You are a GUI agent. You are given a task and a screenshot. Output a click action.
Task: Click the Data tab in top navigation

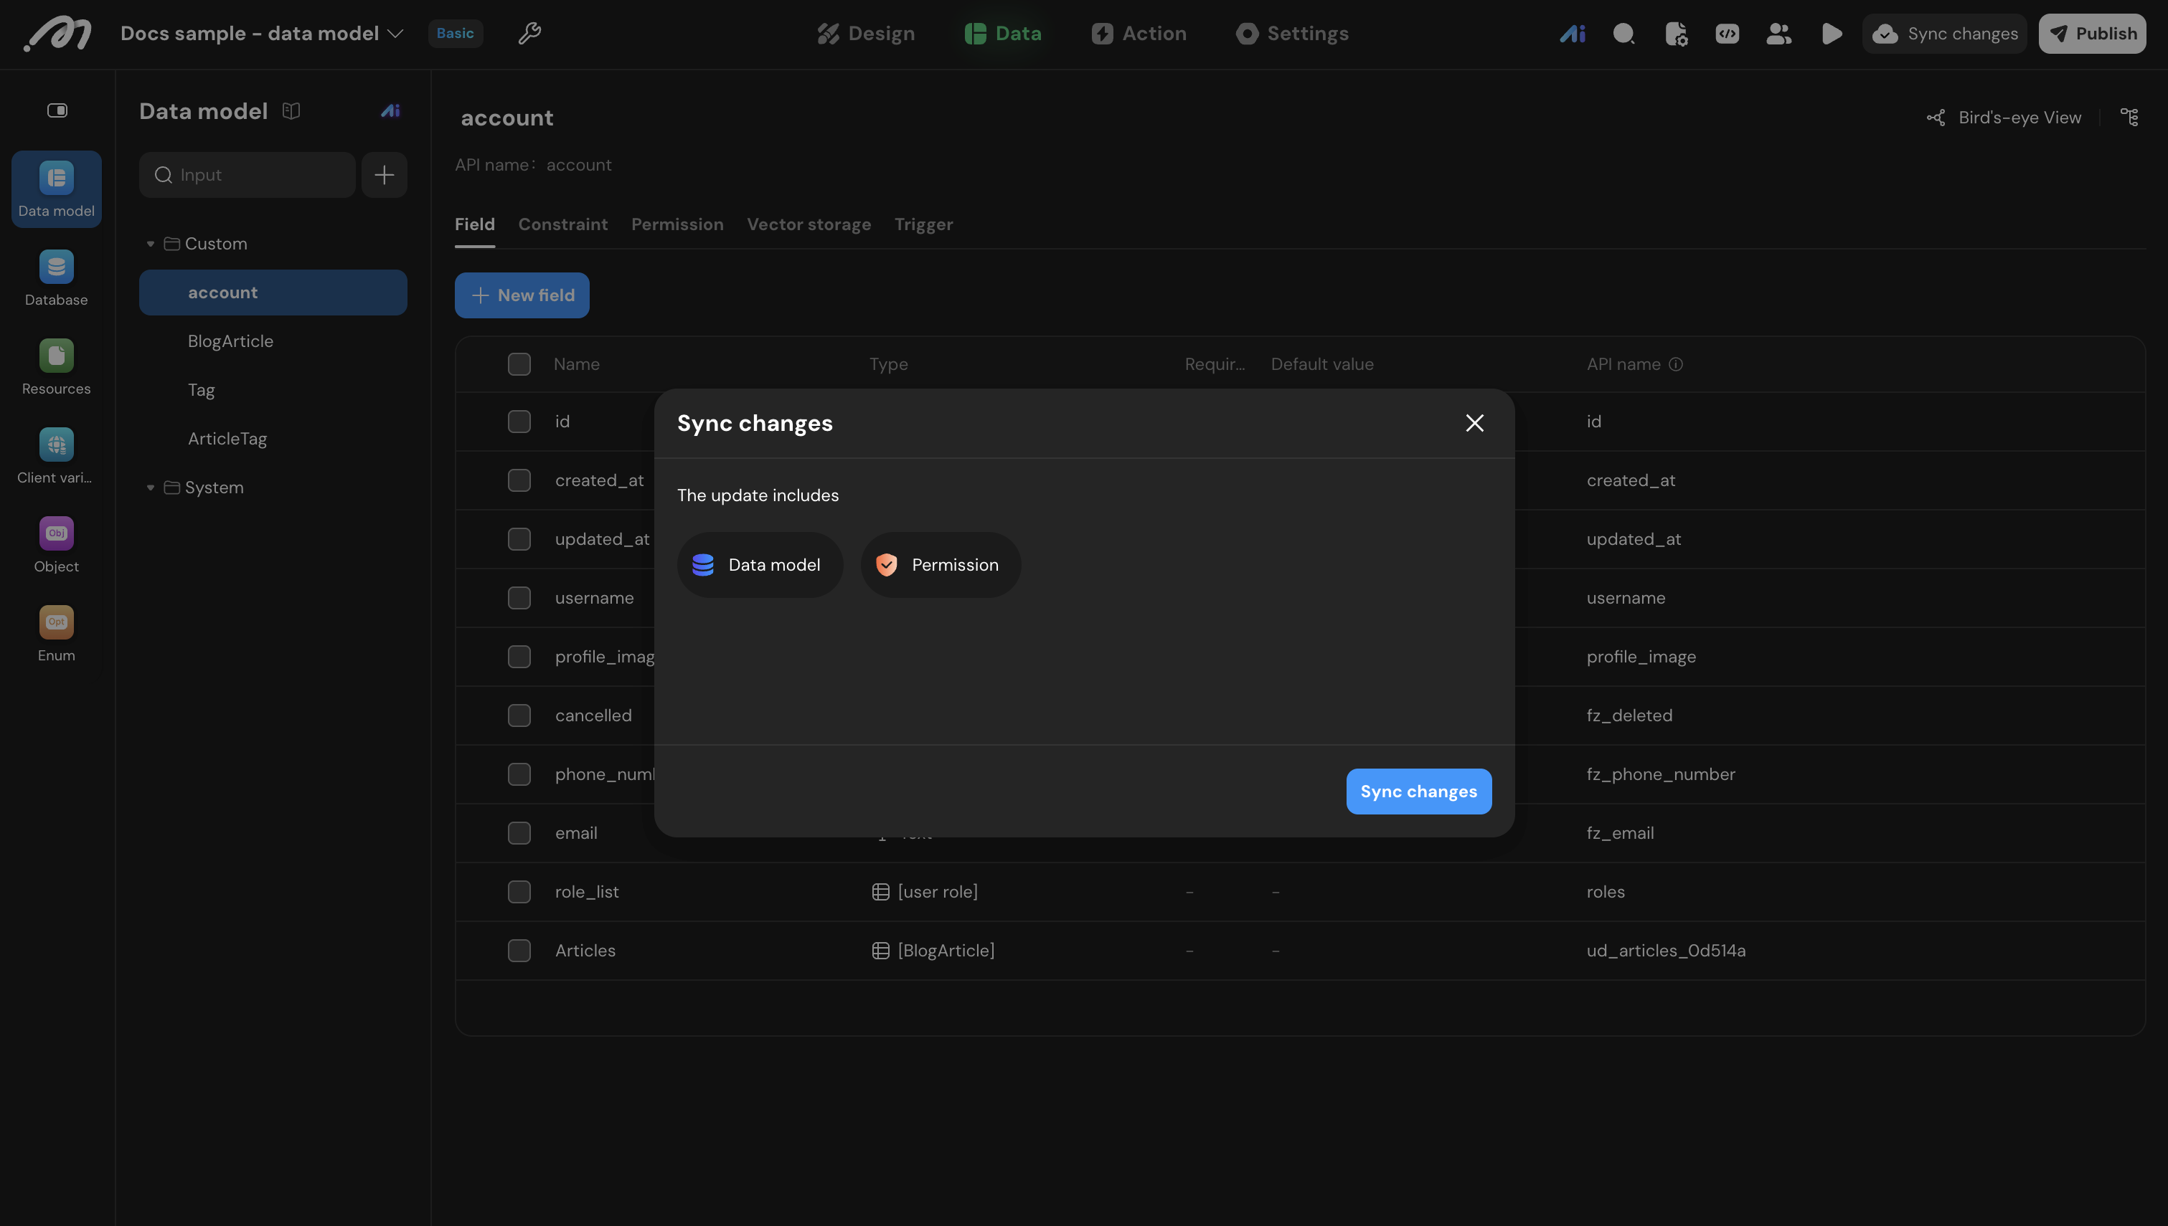[1002, 34]
